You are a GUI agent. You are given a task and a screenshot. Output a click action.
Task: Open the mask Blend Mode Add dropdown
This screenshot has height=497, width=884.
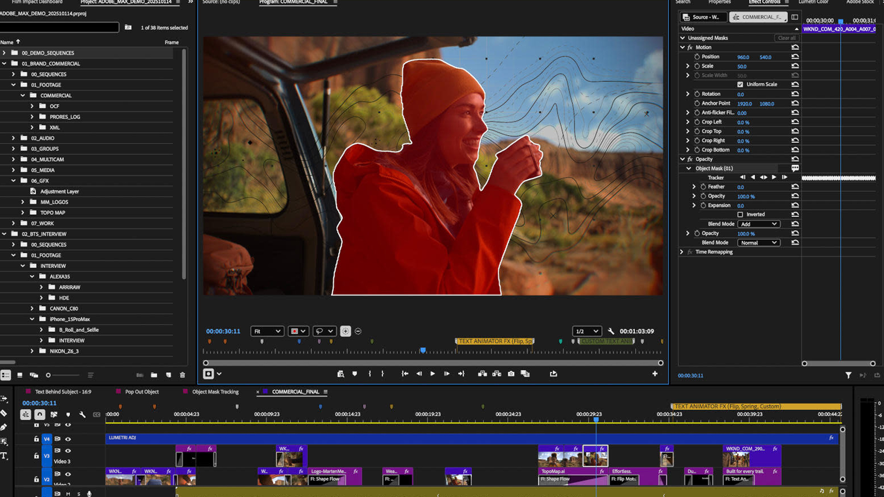click(758, 224)
